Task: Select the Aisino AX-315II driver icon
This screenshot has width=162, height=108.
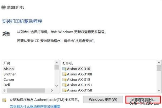Action: (x=64, y=90)
